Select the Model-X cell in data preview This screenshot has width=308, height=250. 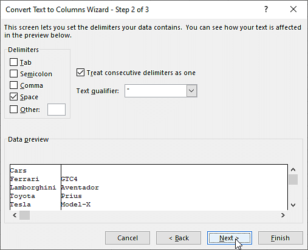(x=76, y=205)
